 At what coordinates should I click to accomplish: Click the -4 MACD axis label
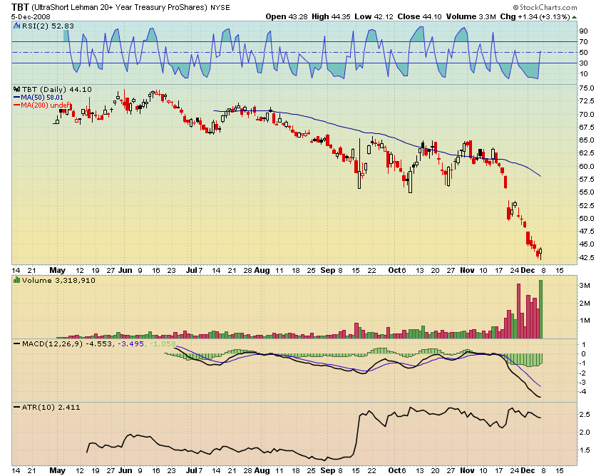[x=583, y=392]
